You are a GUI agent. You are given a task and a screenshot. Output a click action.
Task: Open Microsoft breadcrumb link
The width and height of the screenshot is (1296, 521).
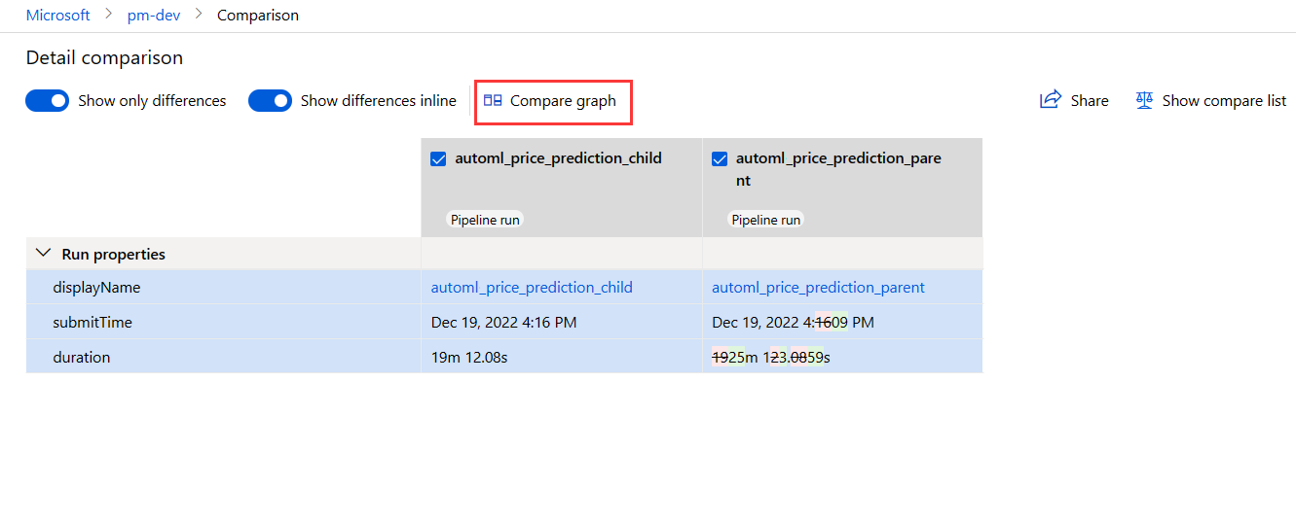(58, 16)
